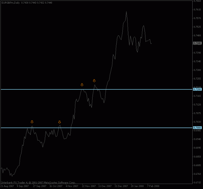Click the 0.7300 price scale label
Viewport: 203px width, 189px height.
(x=197, y=70)
